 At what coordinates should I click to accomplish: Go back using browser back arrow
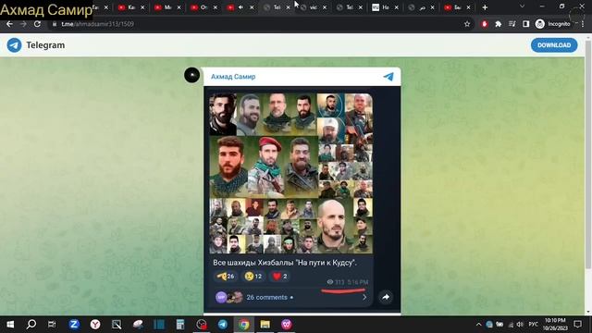[9, 24]
